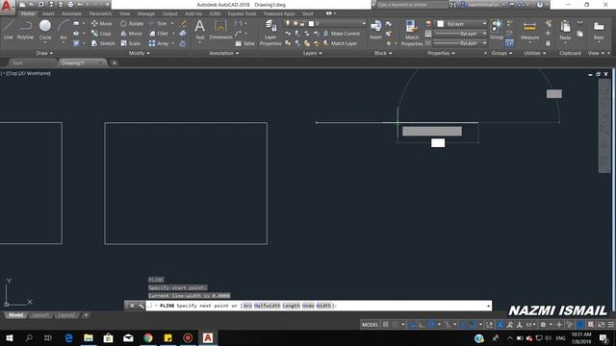Switch to the Manage ribbon tab
The image size is (616, 346).
tap(146, 13)
